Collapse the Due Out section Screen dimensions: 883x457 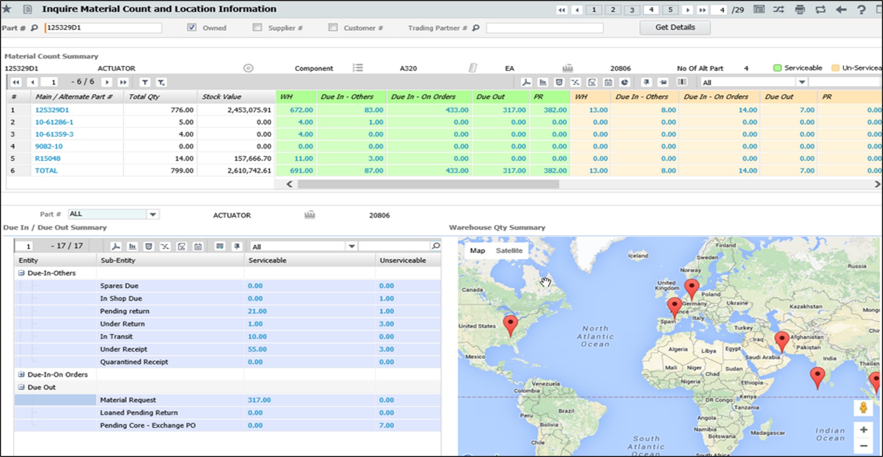pos(21,387)
